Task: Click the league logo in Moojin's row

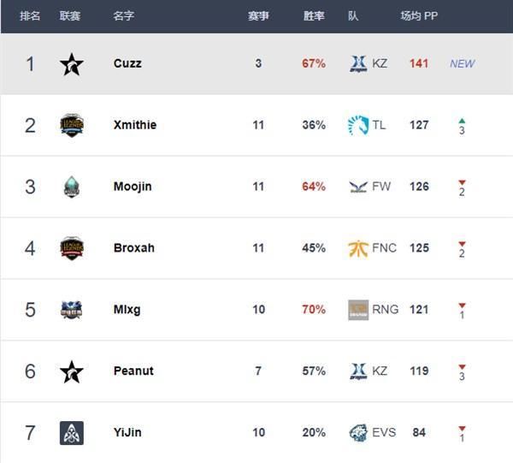Action: tap(72, 187)
